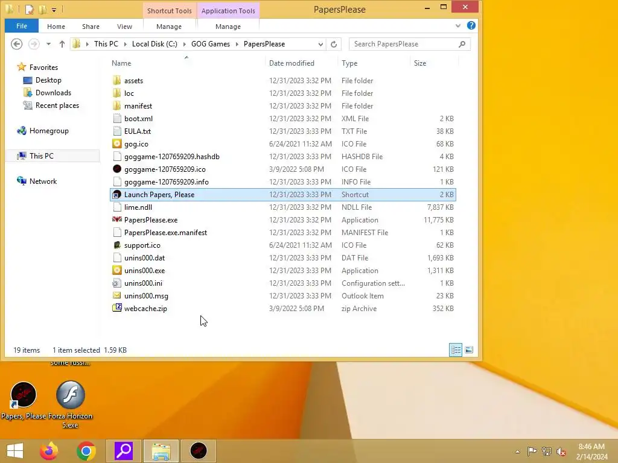The width and height of the screenshot is (618, 463).
Task: Select the support.ico file icon
Action: click(116, 245)
